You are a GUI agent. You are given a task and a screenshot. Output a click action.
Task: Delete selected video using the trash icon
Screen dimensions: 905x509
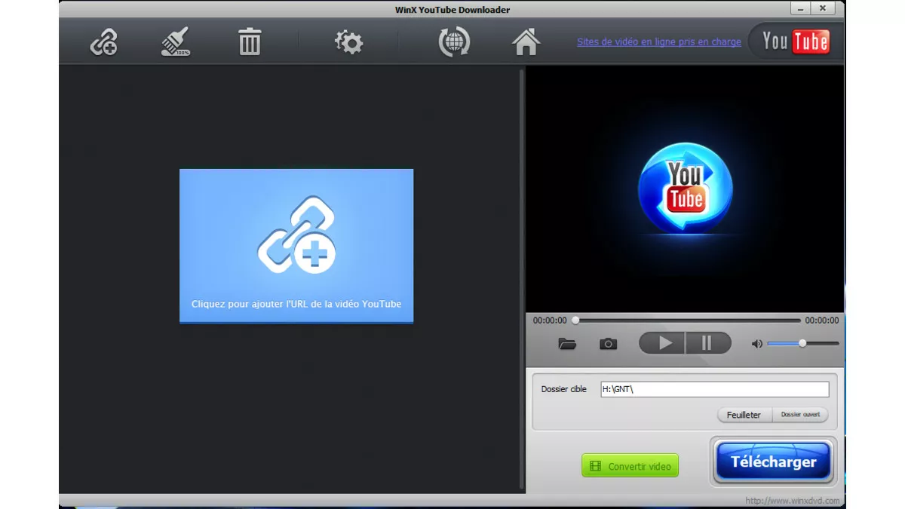(249, 43)
